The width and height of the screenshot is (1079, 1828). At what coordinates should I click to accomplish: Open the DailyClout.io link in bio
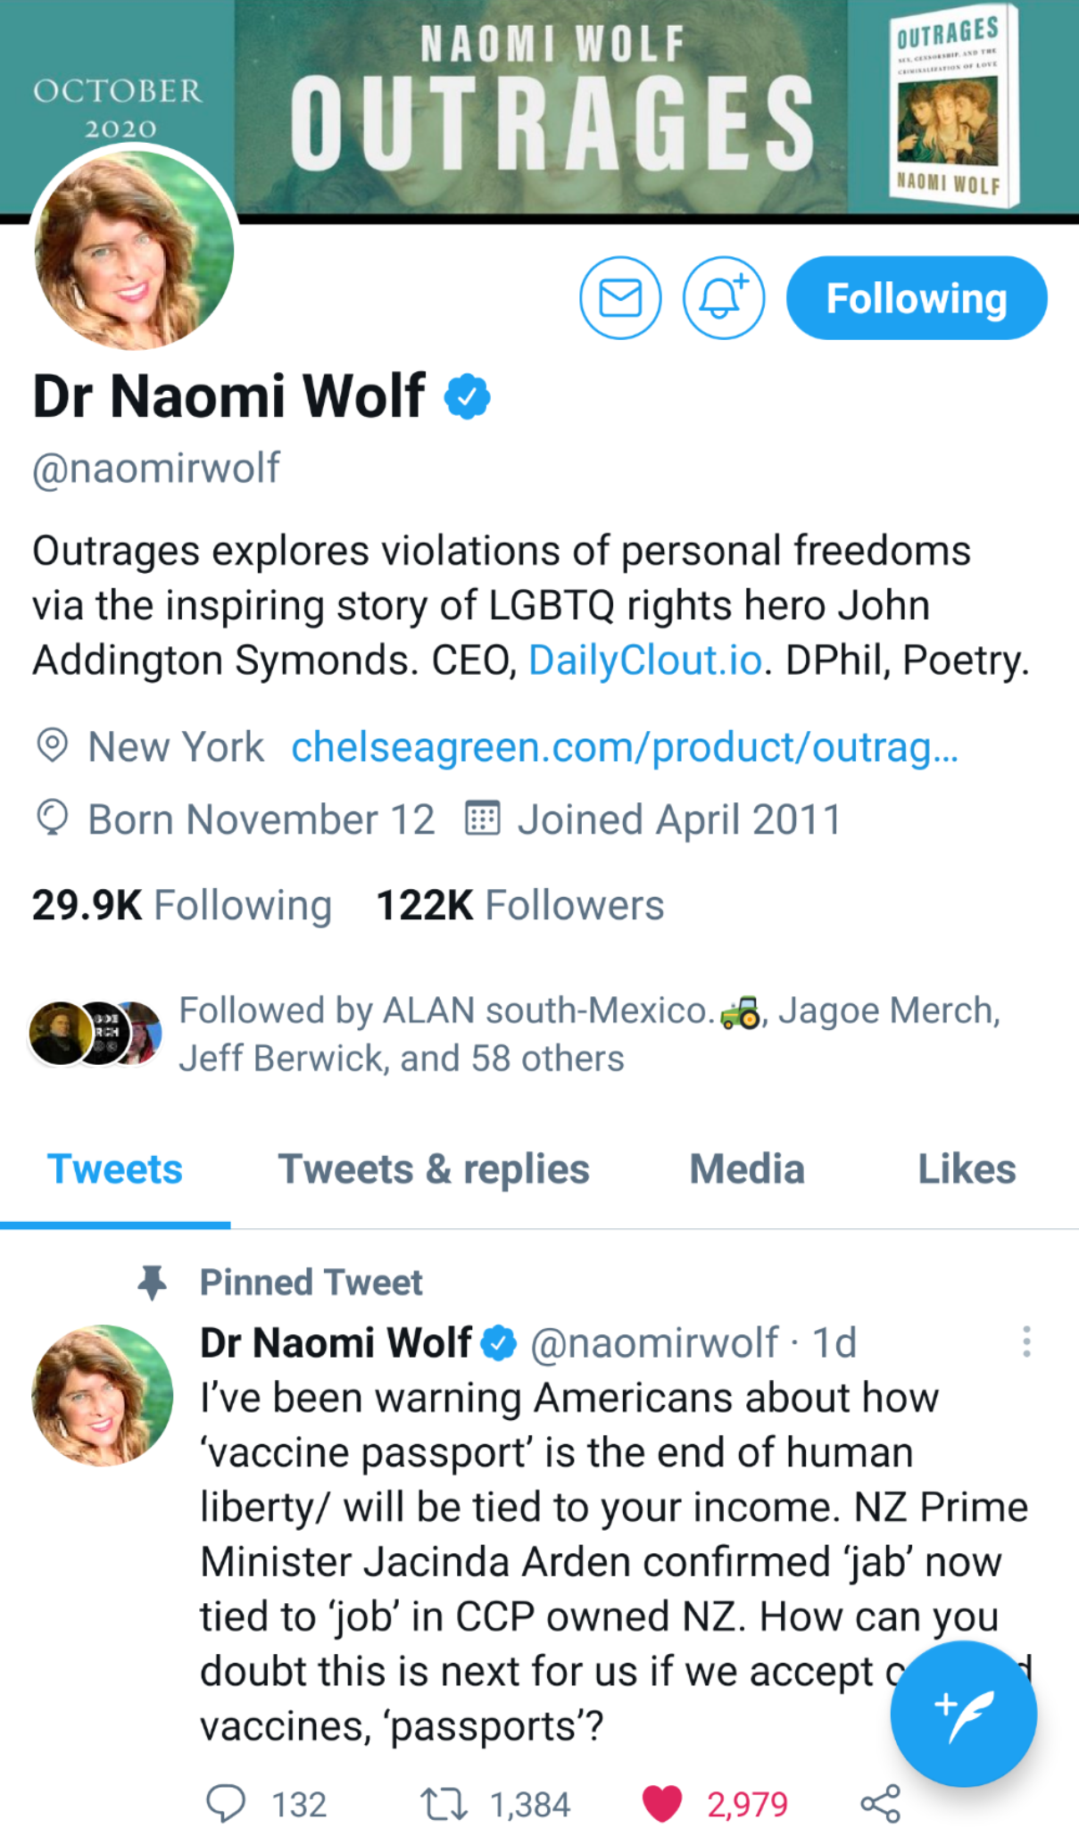646,661
